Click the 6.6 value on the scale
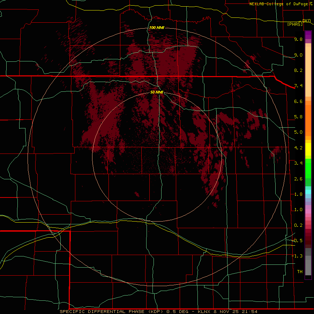Screen dimensions: 314x314 coord(298,101)
